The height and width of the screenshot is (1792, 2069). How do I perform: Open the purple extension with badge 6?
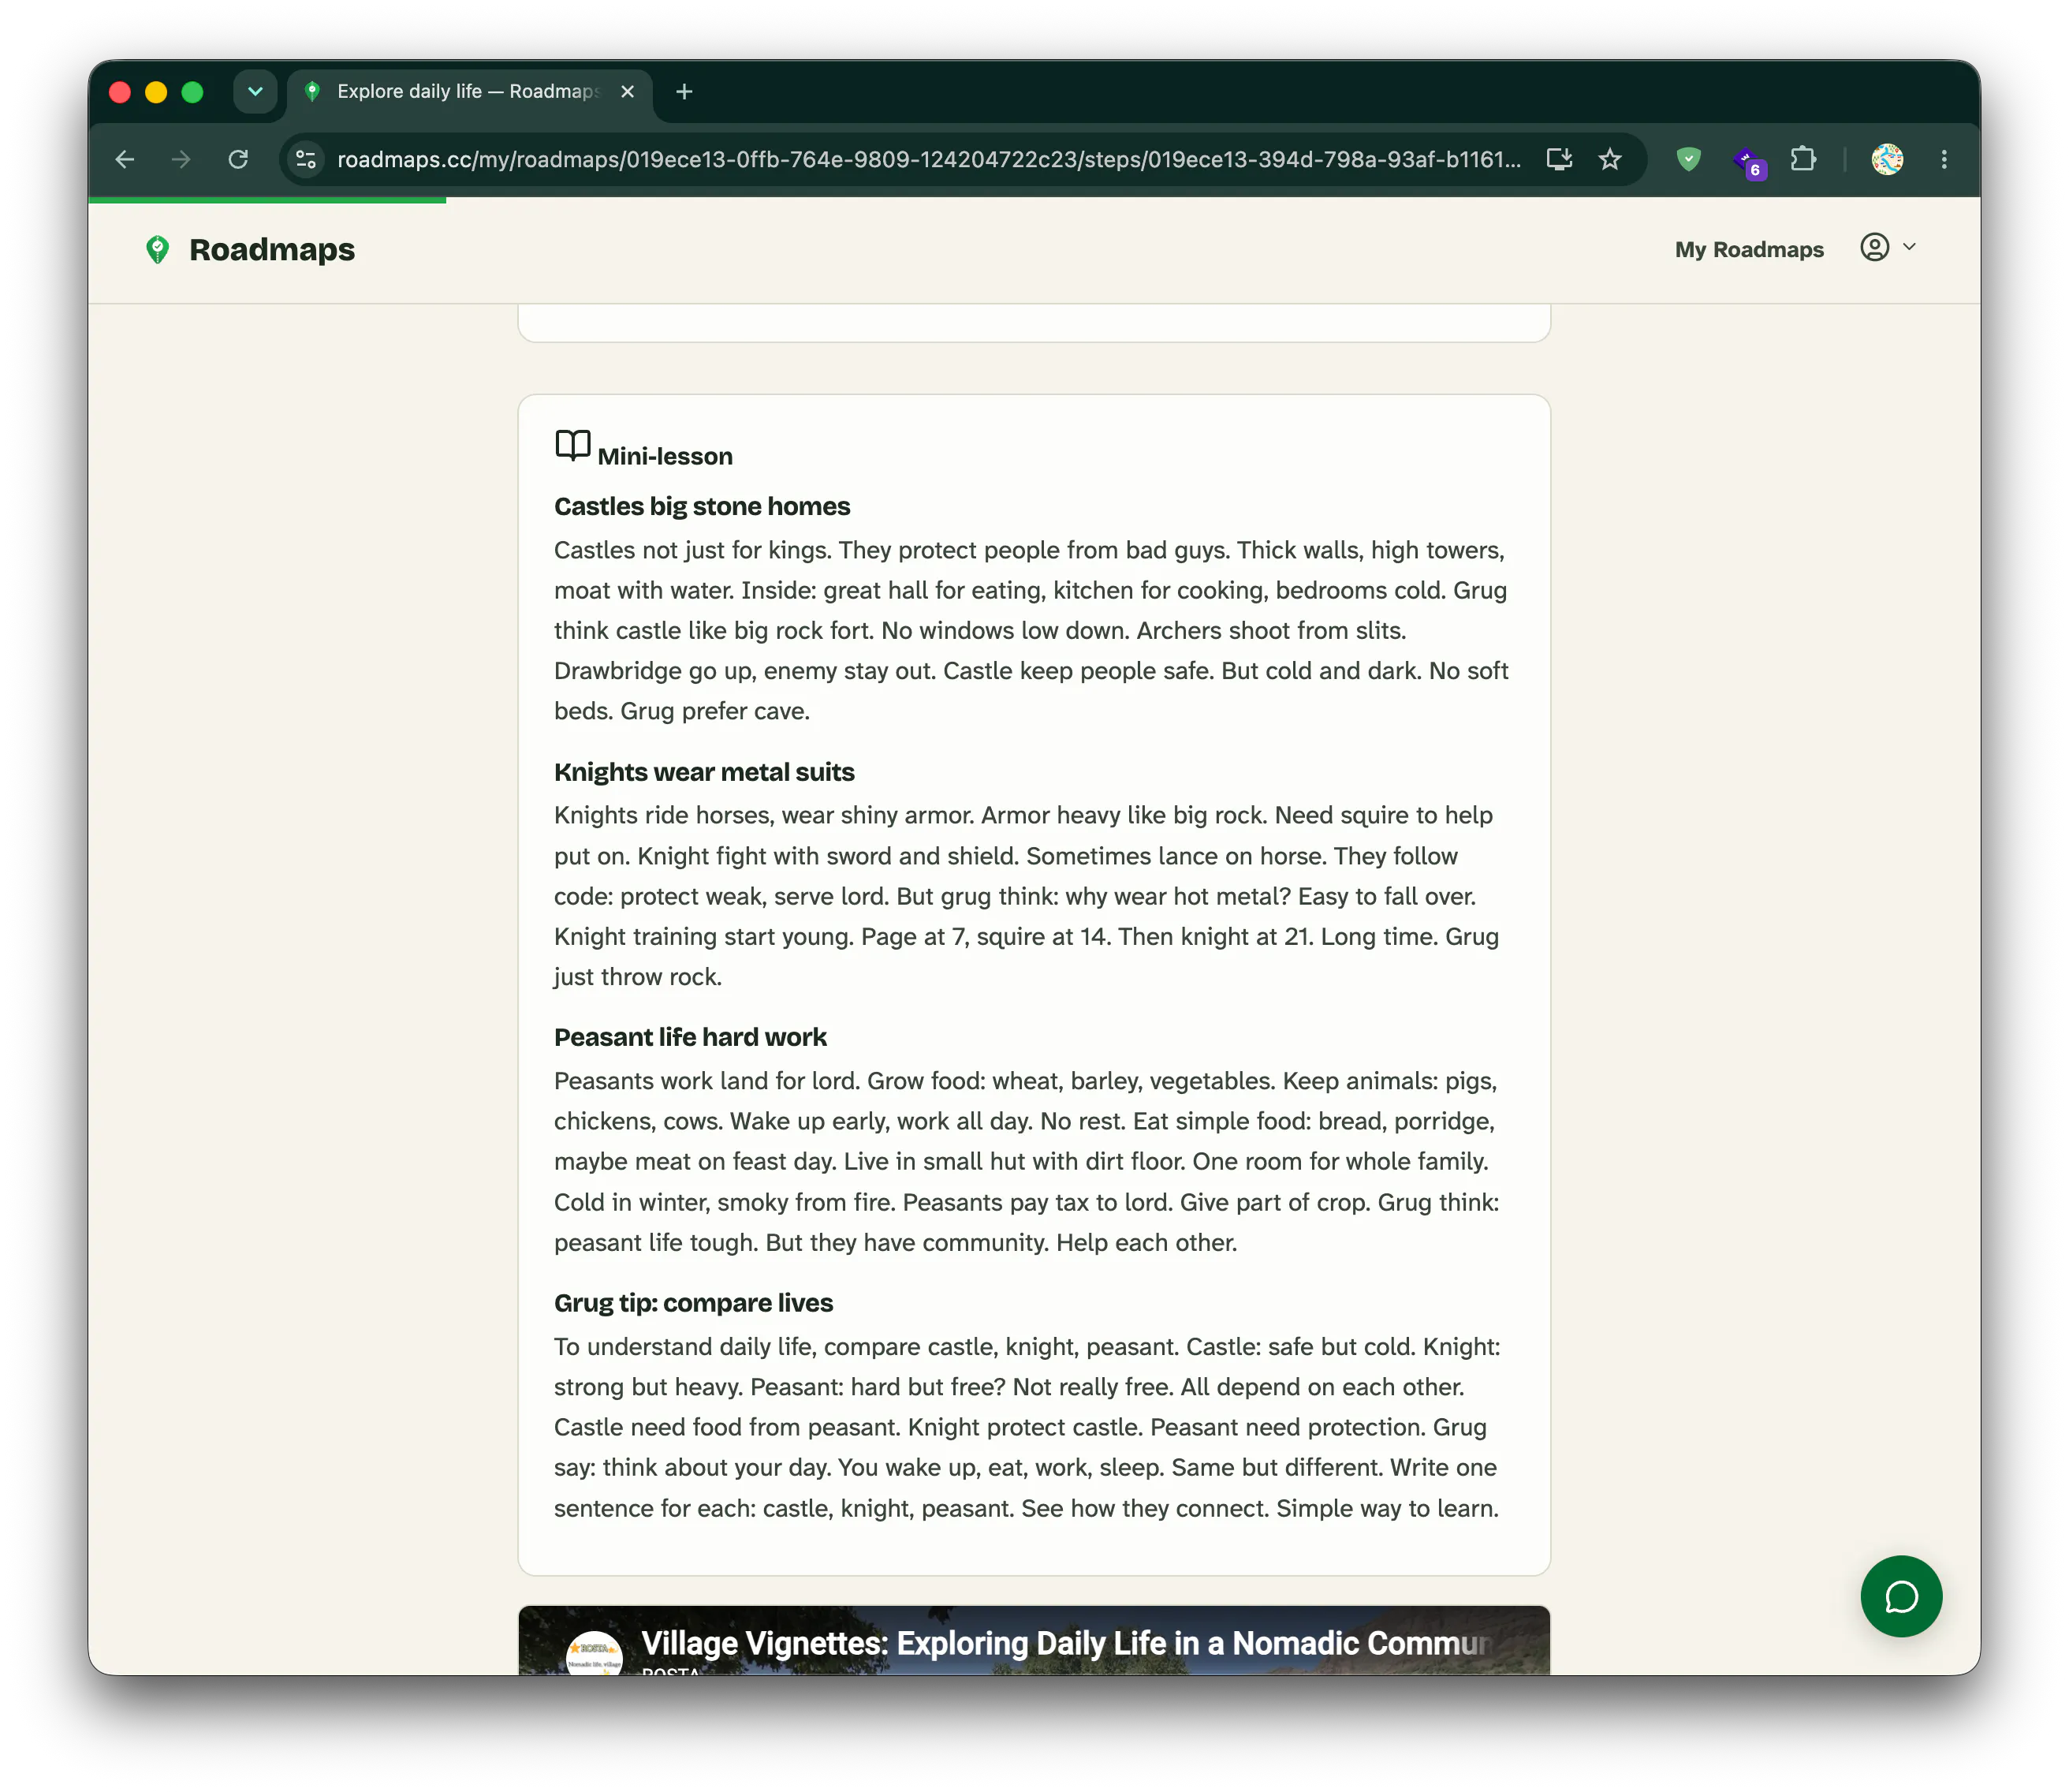1747,161
